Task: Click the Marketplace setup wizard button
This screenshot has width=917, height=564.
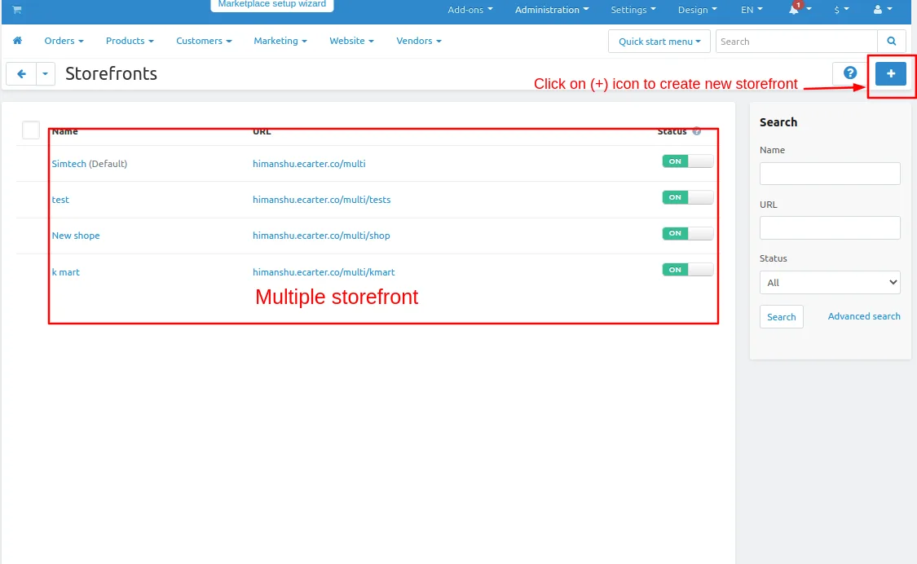Action: [272, 5]
